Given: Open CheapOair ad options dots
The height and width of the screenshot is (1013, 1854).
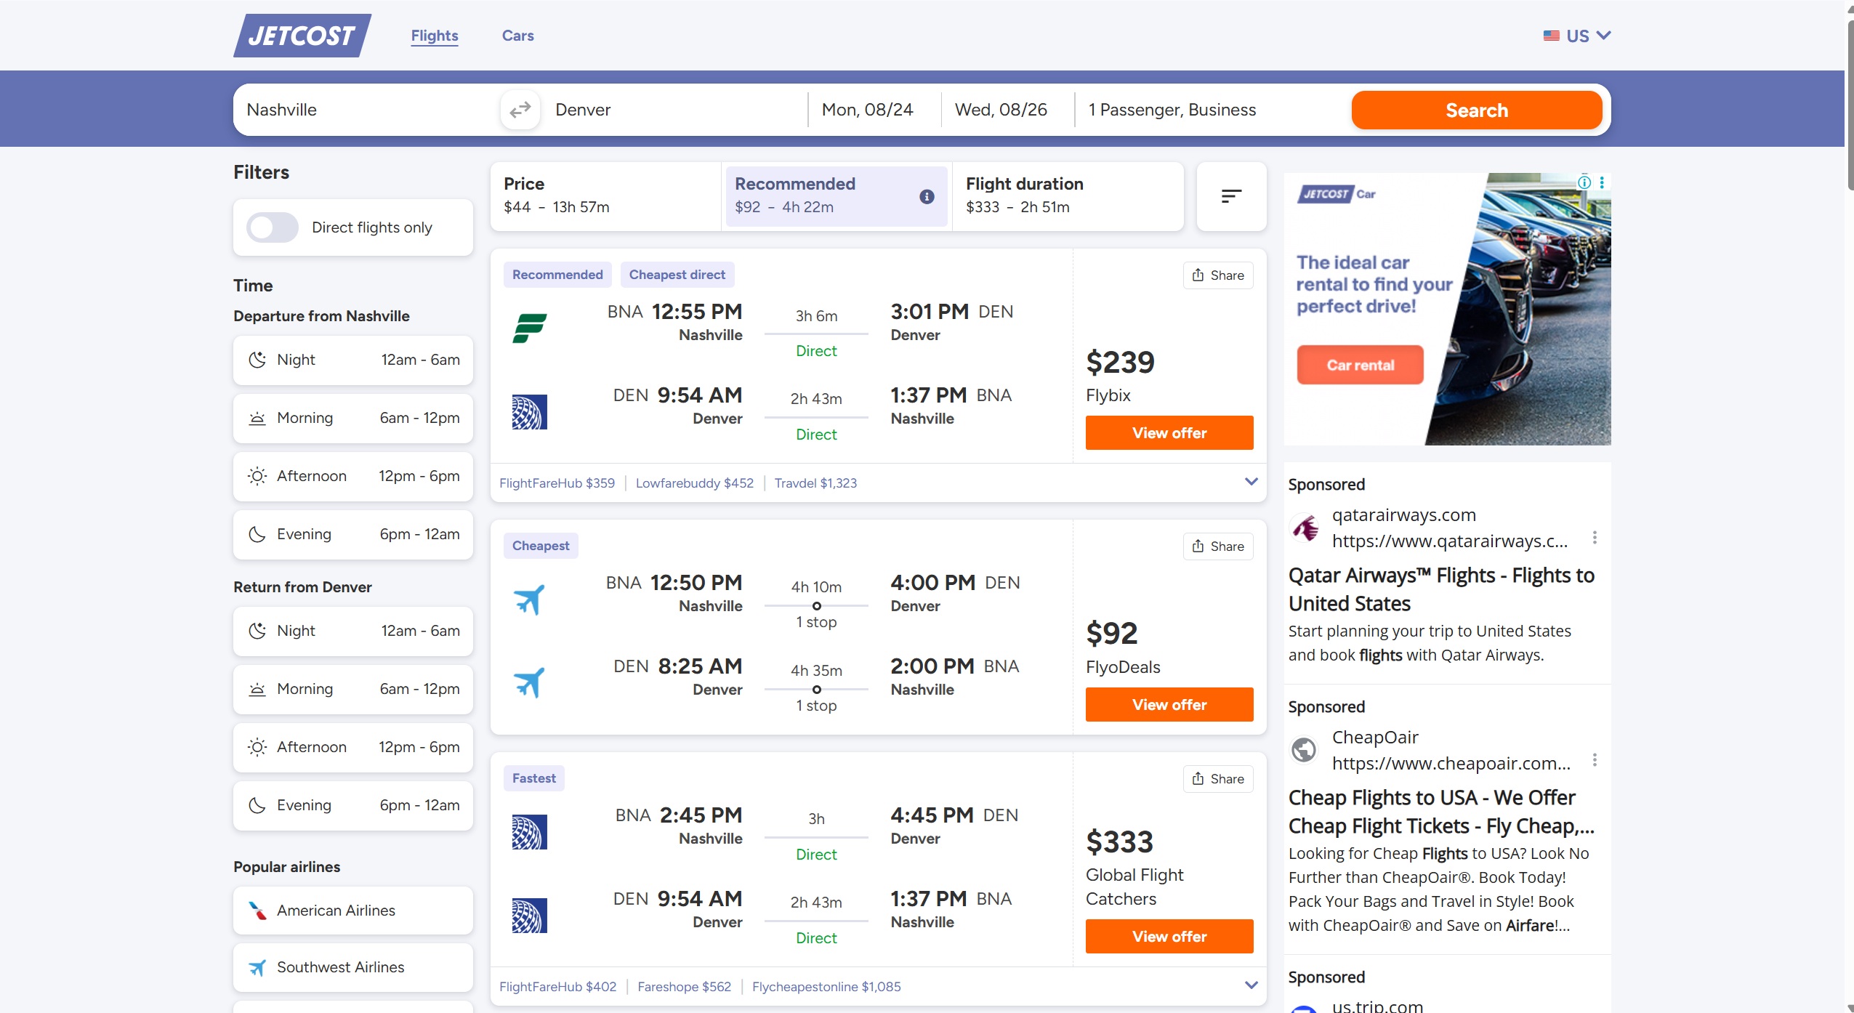Looking at the screenshot, I should pyautogui.click(x=1595, y=759).
